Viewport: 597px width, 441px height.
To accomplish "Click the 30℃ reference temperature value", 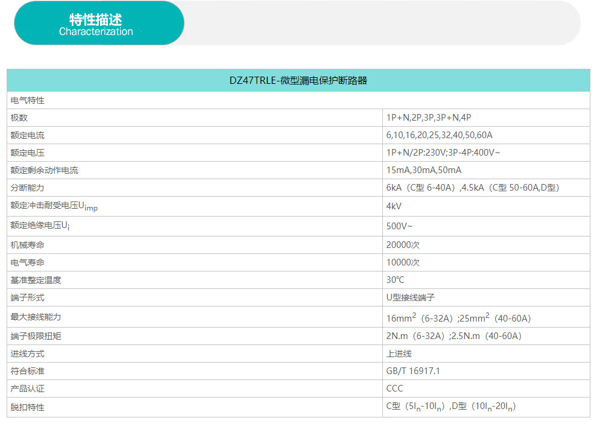I will coord(396,280).
